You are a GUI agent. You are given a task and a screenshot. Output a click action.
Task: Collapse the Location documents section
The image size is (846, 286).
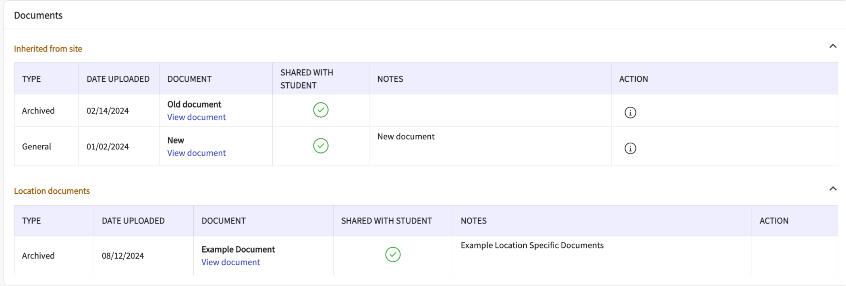tap(833, 189)
